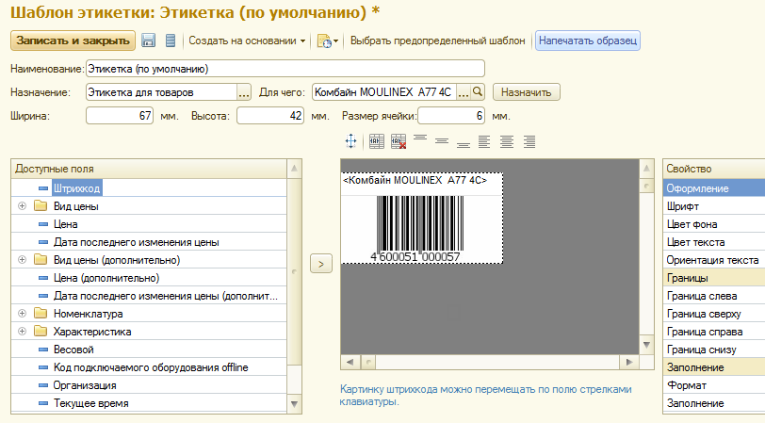Click into the Высота value field
This screenshot has width=765, height=423.
(270, 116)
